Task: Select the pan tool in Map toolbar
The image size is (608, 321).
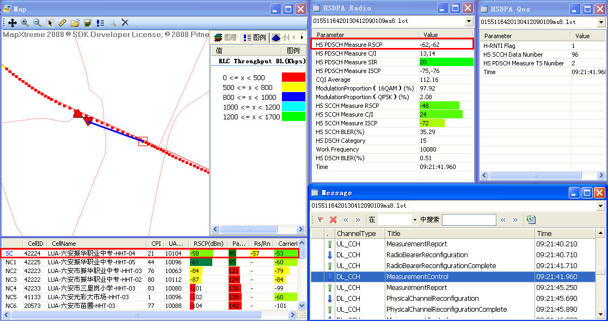Action: coord(12,23)
